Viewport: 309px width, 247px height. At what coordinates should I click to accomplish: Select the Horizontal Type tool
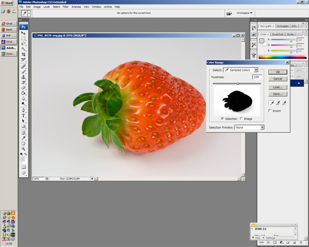tap(24, 116)
